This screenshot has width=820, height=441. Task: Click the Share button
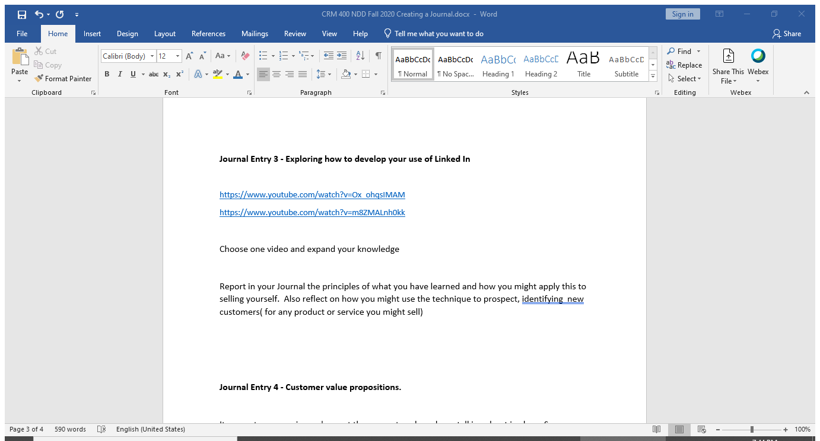pyautogui.click(x=787, y=34)
